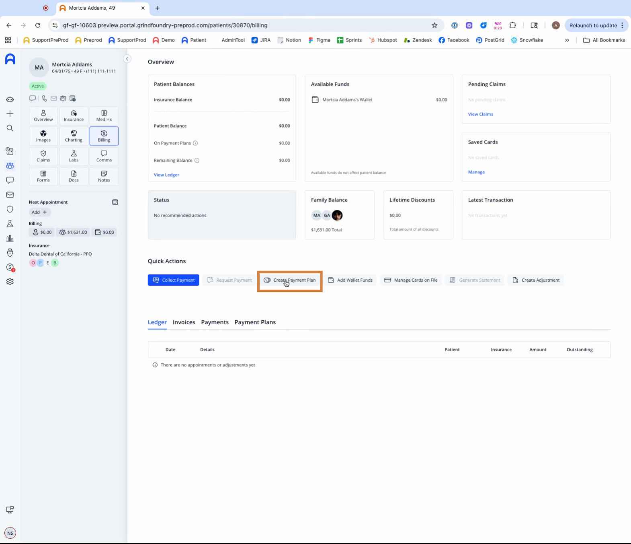
Task: Click info icon next to Remaining Balance
Action: click(197, 161)
